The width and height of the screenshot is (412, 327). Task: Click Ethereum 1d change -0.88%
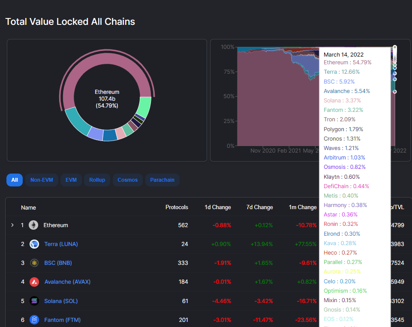pos(222,225)
